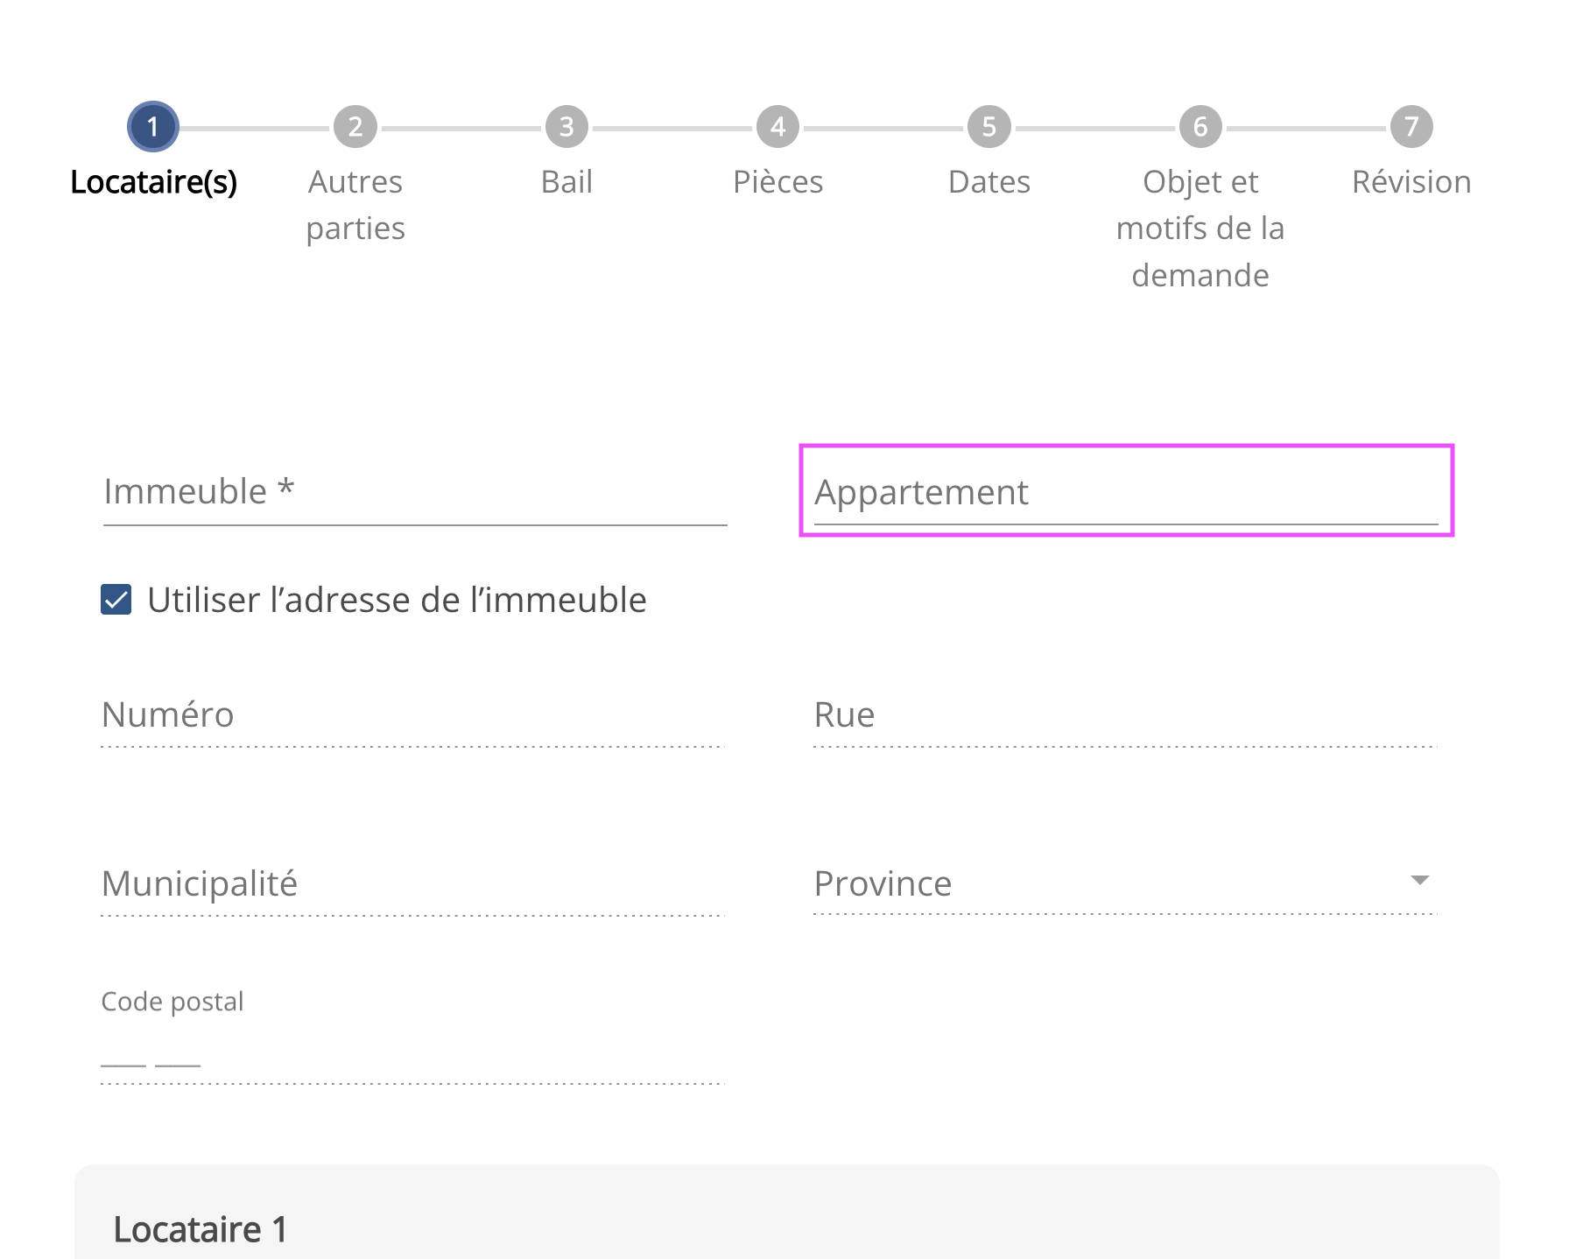Click the step 1 circle icon
This screenshot has width=1569, height=1259.
pos(153,127)
